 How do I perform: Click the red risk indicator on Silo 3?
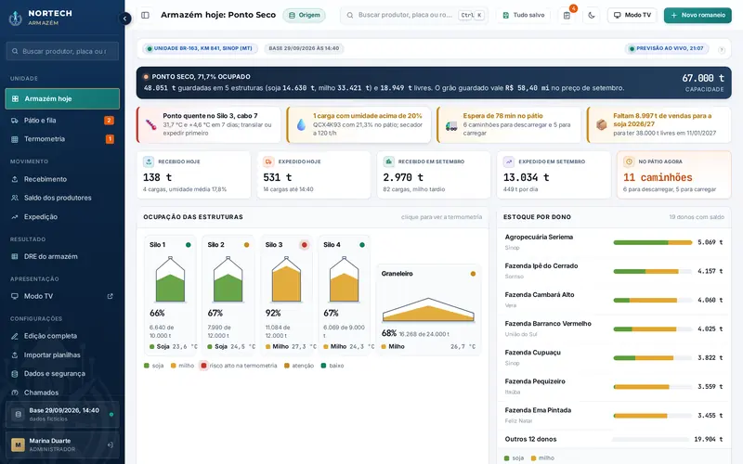[x=305, y=245]
